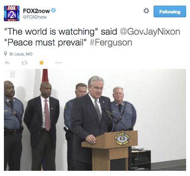Click the "The world is watching" quote text

pos(51,32)
